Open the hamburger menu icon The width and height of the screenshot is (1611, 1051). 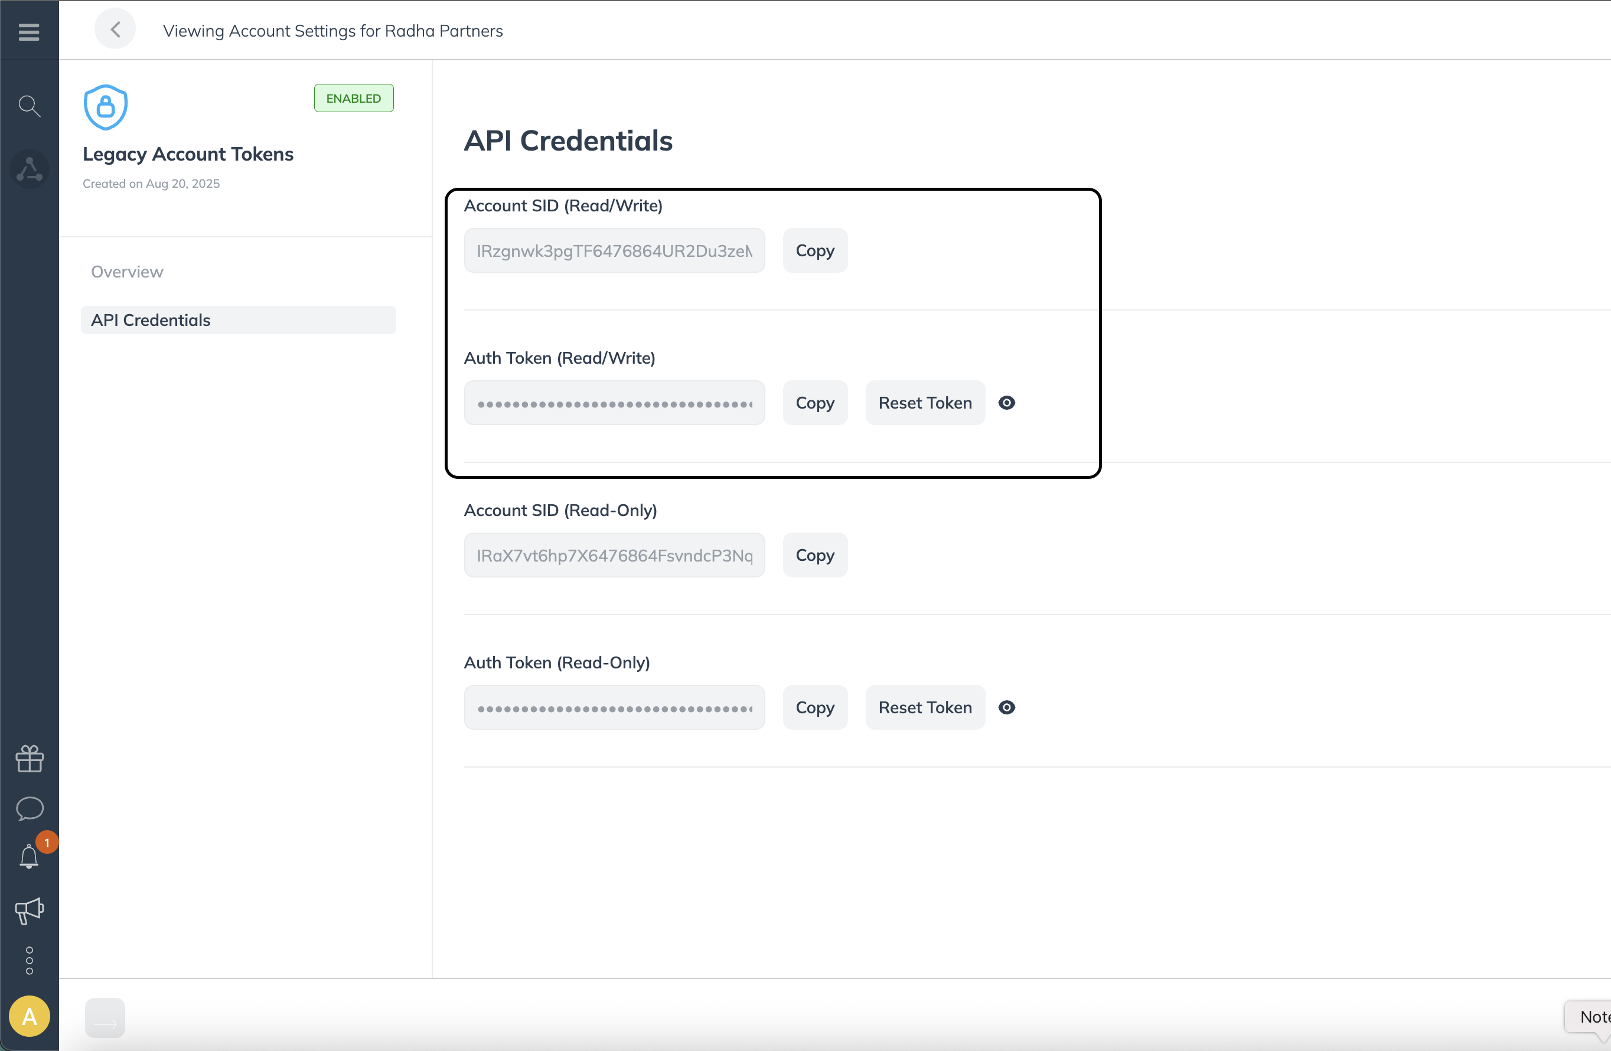(28, 32)
